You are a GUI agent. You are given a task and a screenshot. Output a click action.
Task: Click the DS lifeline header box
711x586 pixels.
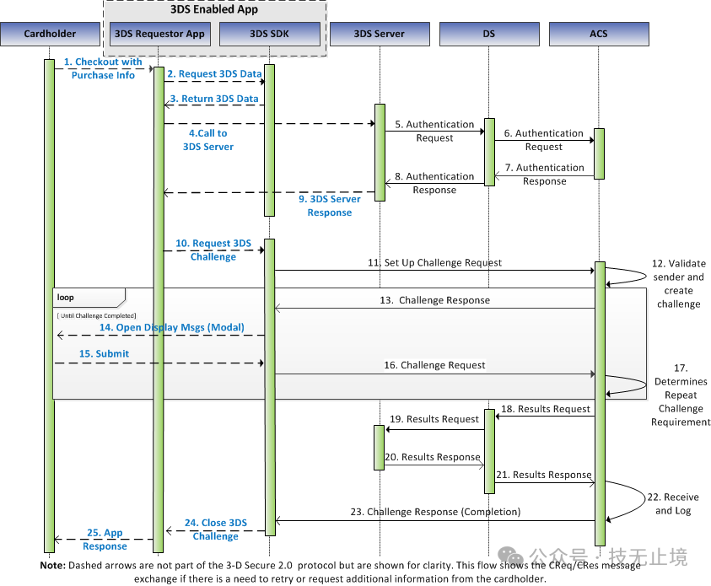point(489,34)
